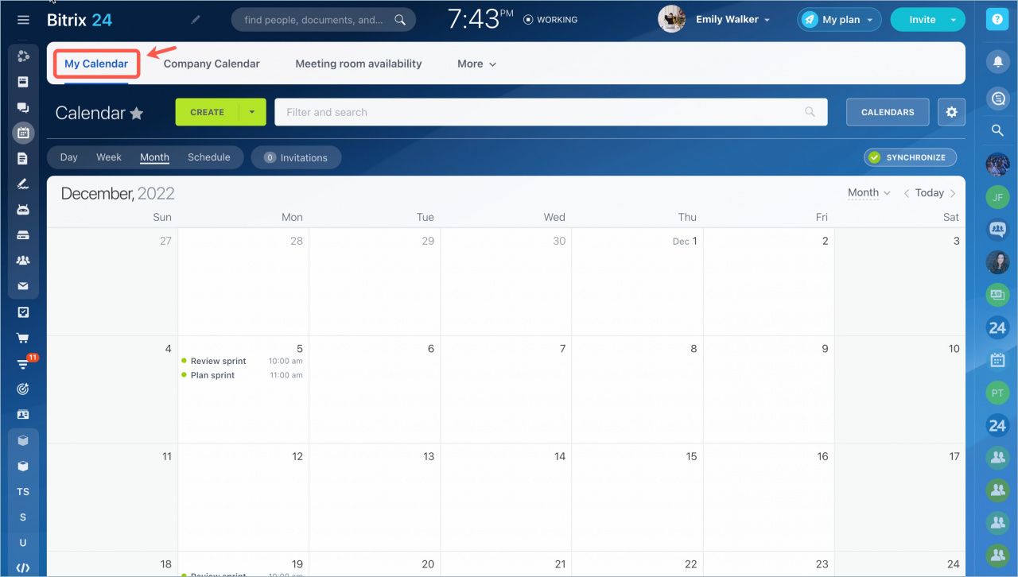Open the funnel icon with 11 badge
Image resolution: width=1018 pixels, height=577 pixels.
pos(23,363)
